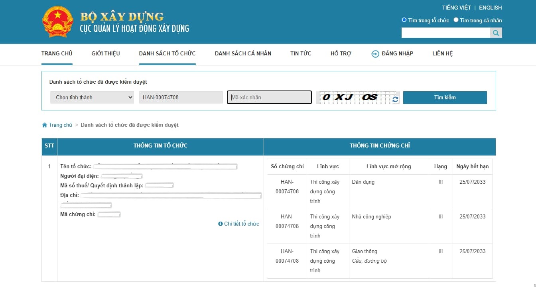Click the 'Lĩnh vực' column header
Viewport: 536px width, 287px height.
[328, 167]
